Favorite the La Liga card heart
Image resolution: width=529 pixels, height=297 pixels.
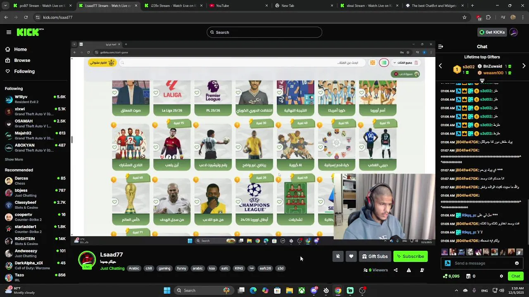click(x=156, y=93)
